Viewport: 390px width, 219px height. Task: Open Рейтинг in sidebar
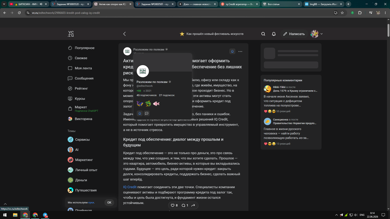click(78, 89)
